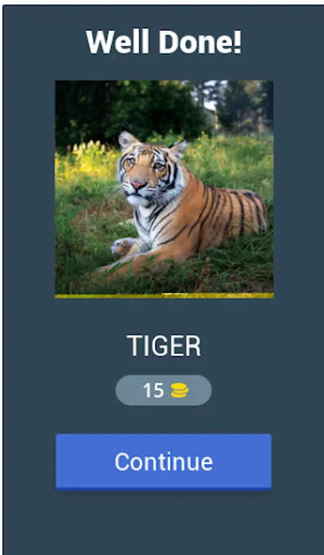Viewport: 324px width, 555px height.
Task: Tap the gold coin stack icon
Action: click(180, 390)
